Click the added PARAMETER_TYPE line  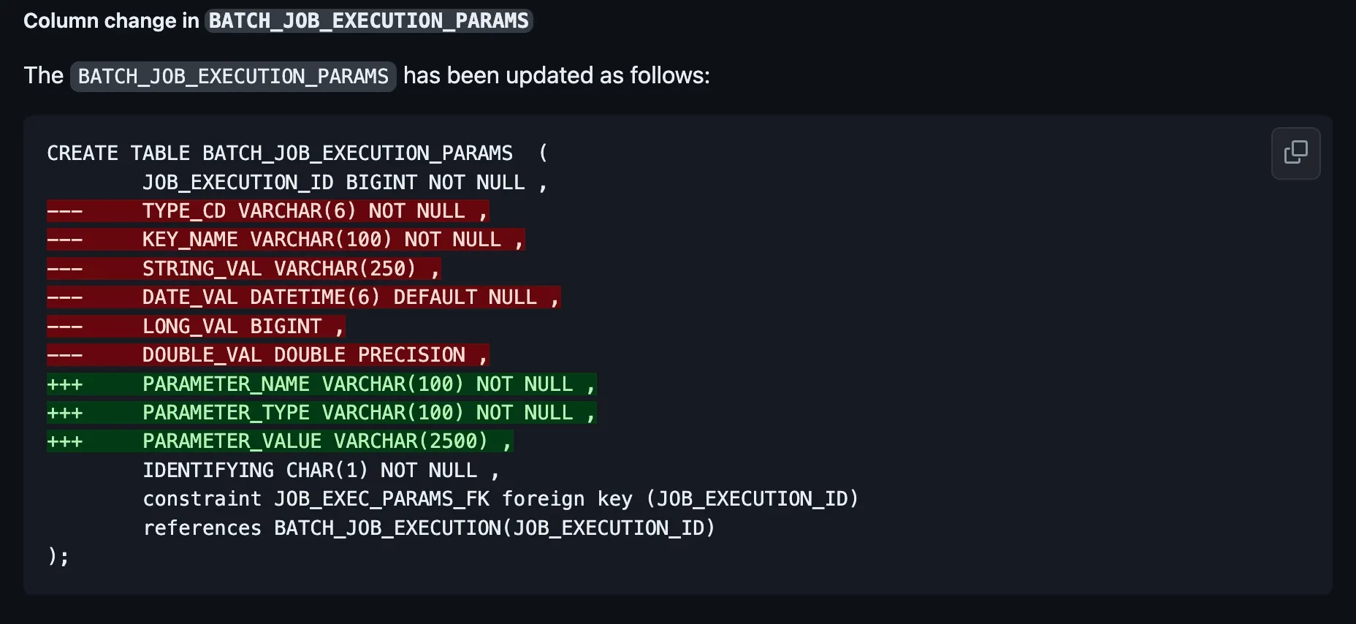(321, 413)
